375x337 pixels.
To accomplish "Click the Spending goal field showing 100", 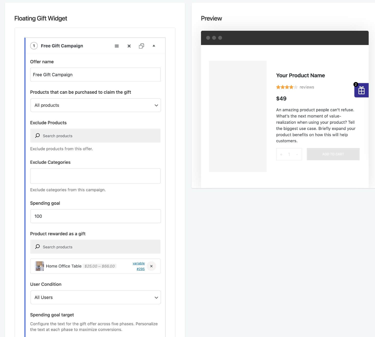I will (x=95, y=216).
